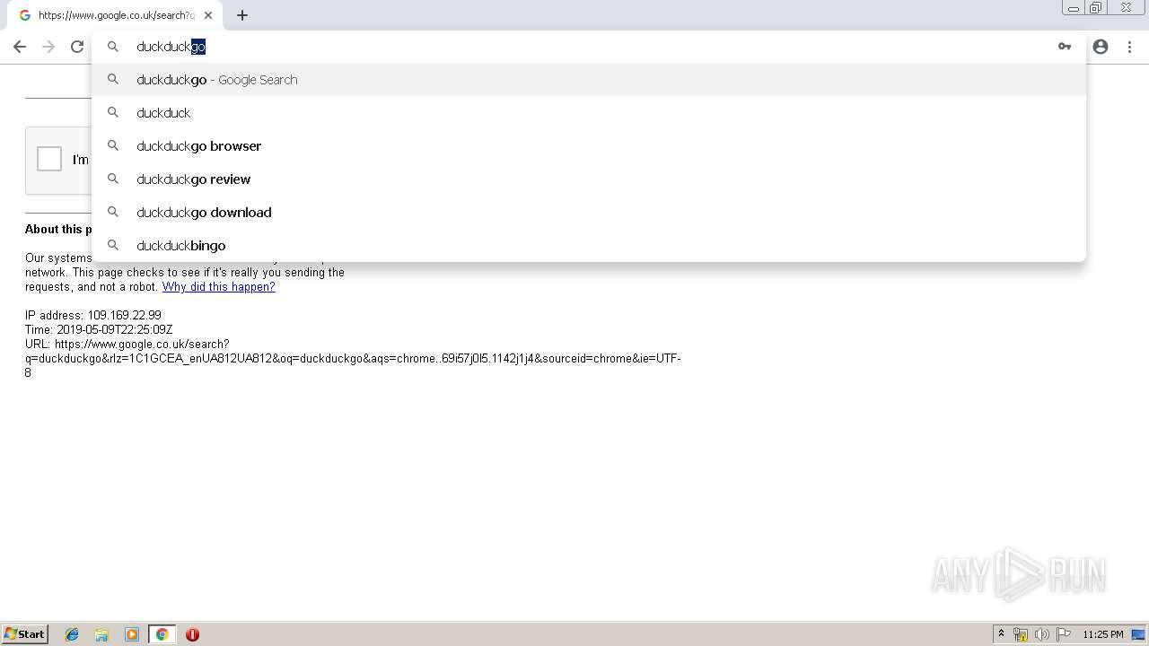This screenshot has height=646, width=1149.
Task: Choose the 'duckduckgo download' suggestion
Action: (x=589, y=213)
